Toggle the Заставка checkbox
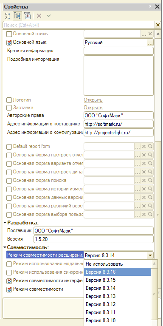Screen dimensions: 163x326 (x=9, y=108)
